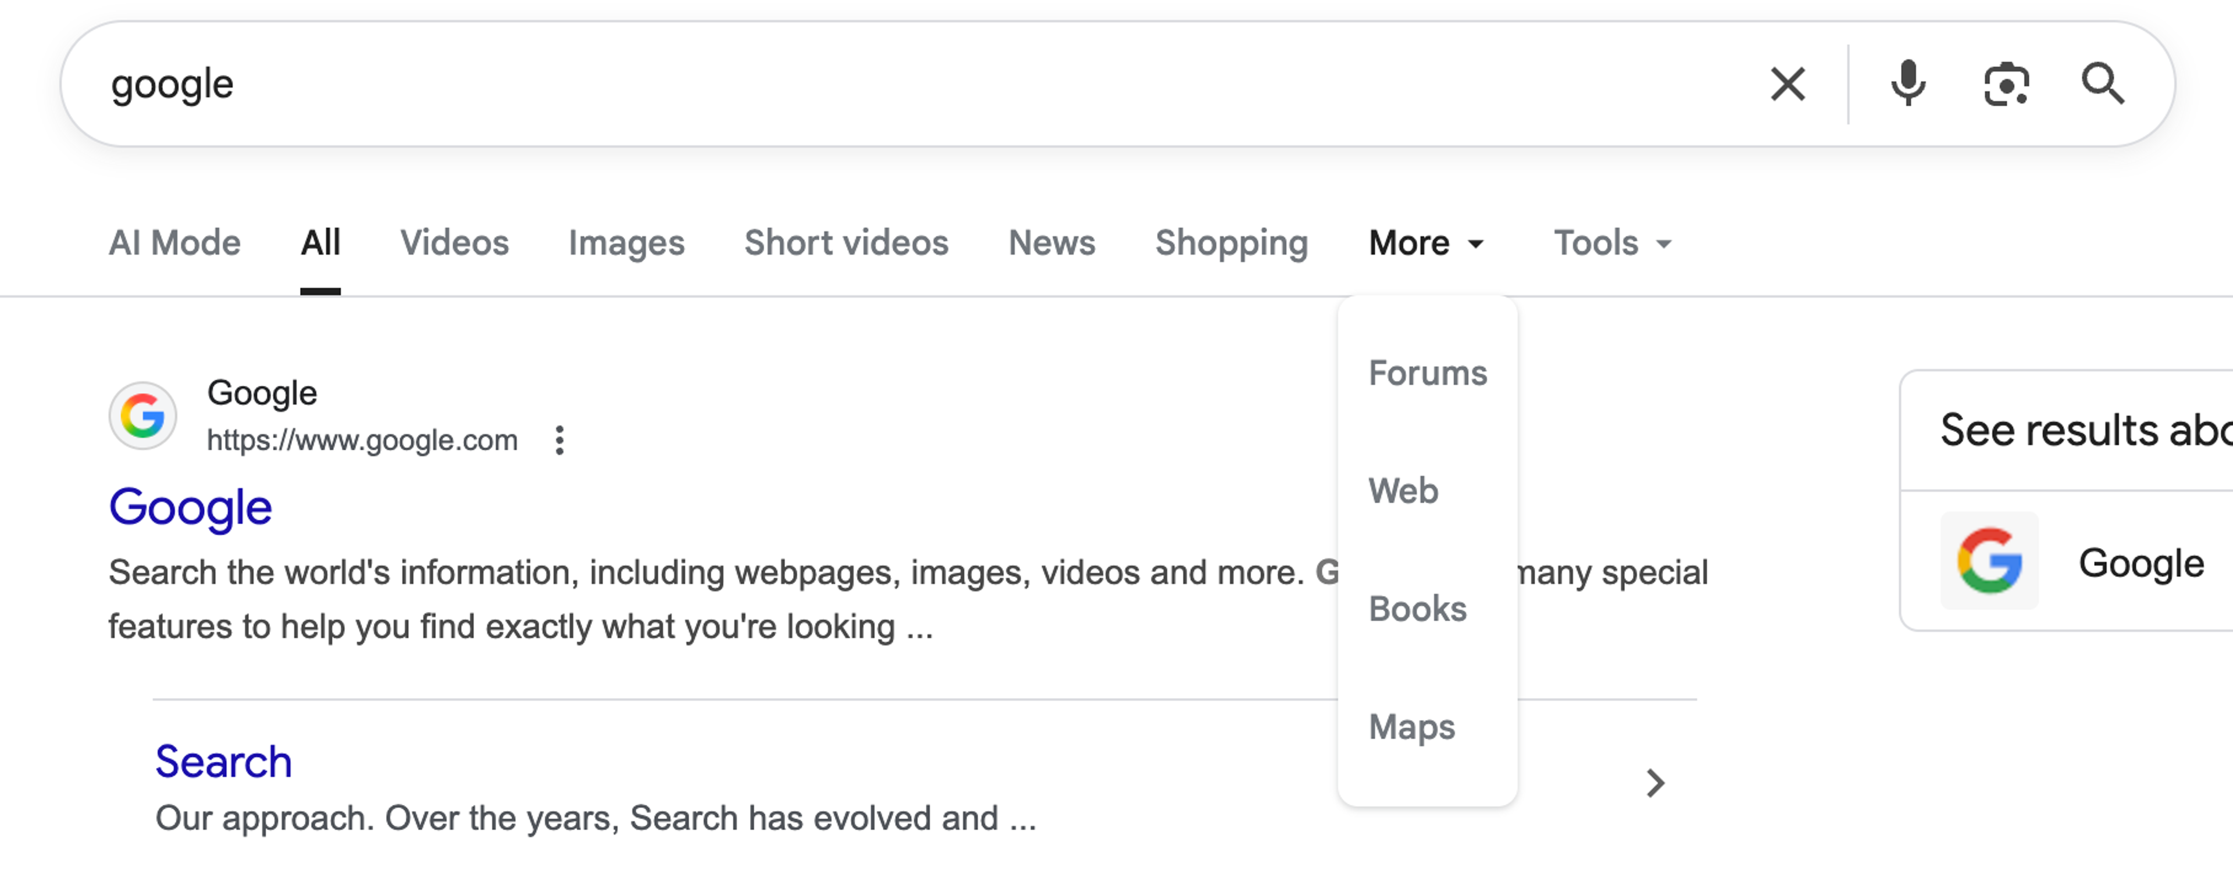Switch to the Images tab
Image resolution: width=2233 pixels, height=870 pixels.
tap(627, 244)
